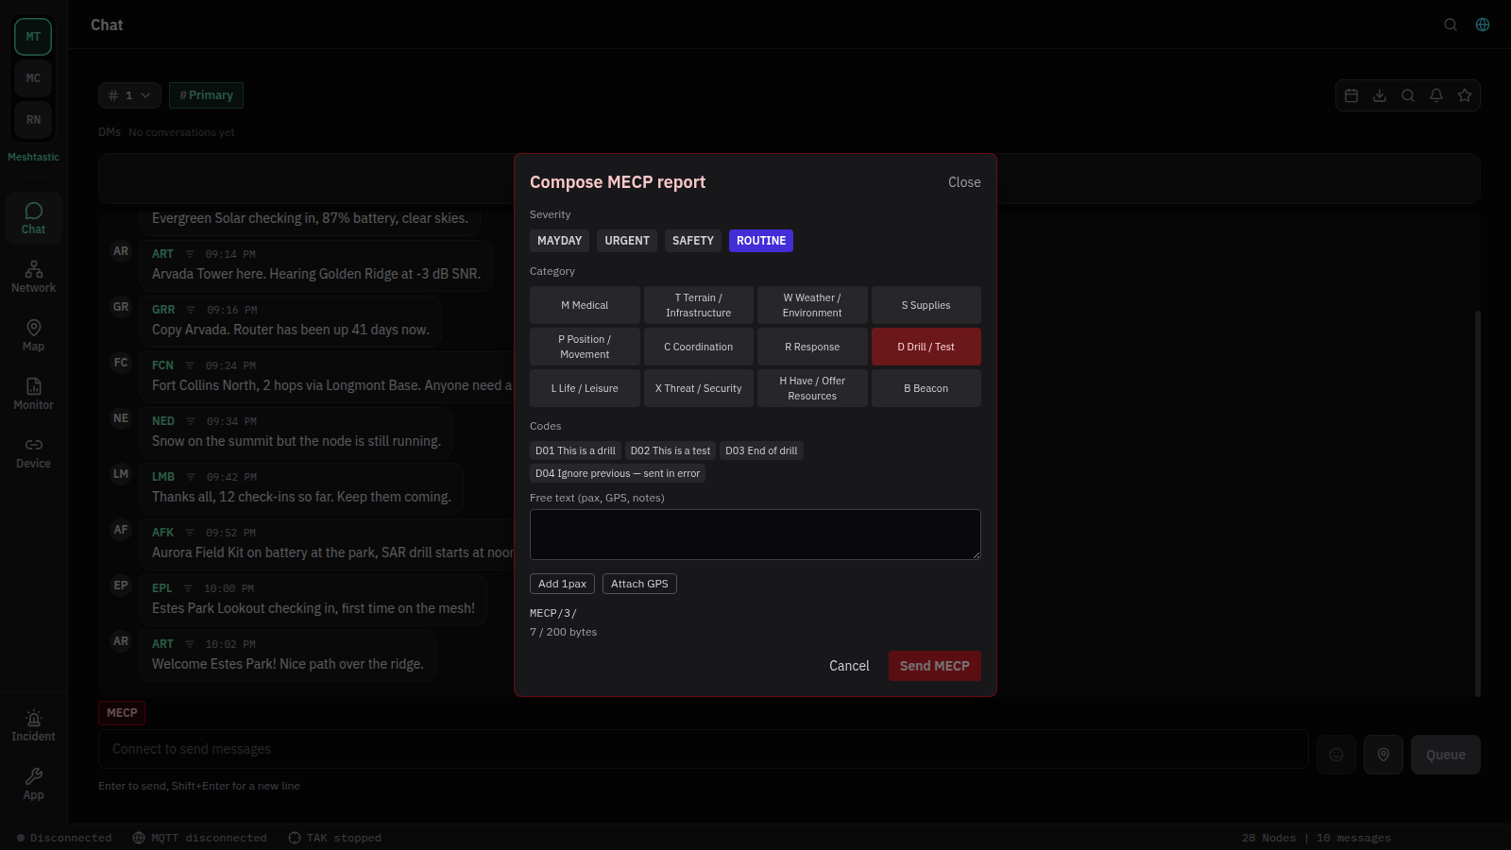Click the free text notes field
Image resolution: width=1511 pixels, height=850 pixels.
click(x=755, y=535)
